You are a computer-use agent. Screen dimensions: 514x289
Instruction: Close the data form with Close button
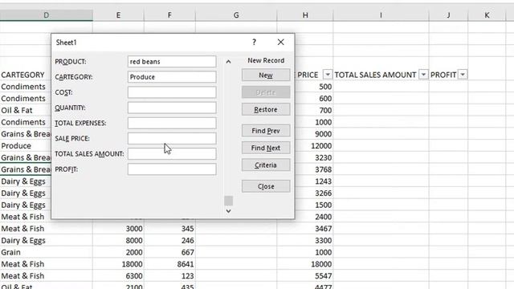(x=266, y=186)
